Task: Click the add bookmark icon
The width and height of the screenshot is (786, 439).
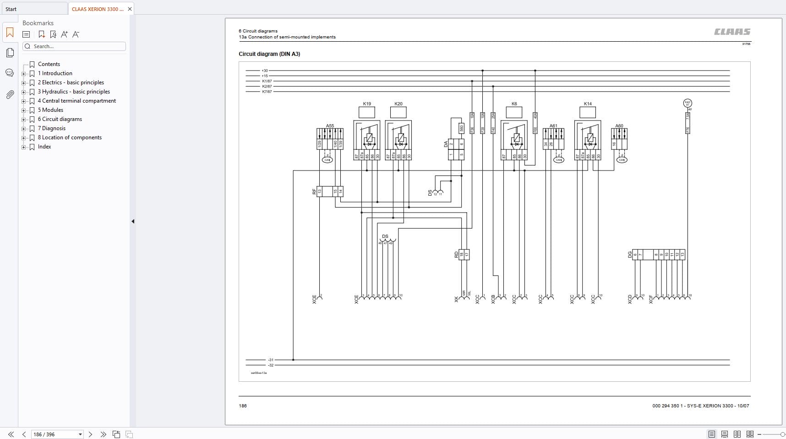Action: [x=42, y=34]
